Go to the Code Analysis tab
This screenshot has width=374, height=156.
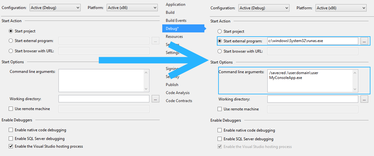178,93
